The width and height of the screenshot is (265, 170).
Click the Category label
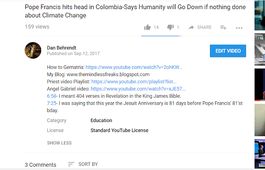point(56,120)
